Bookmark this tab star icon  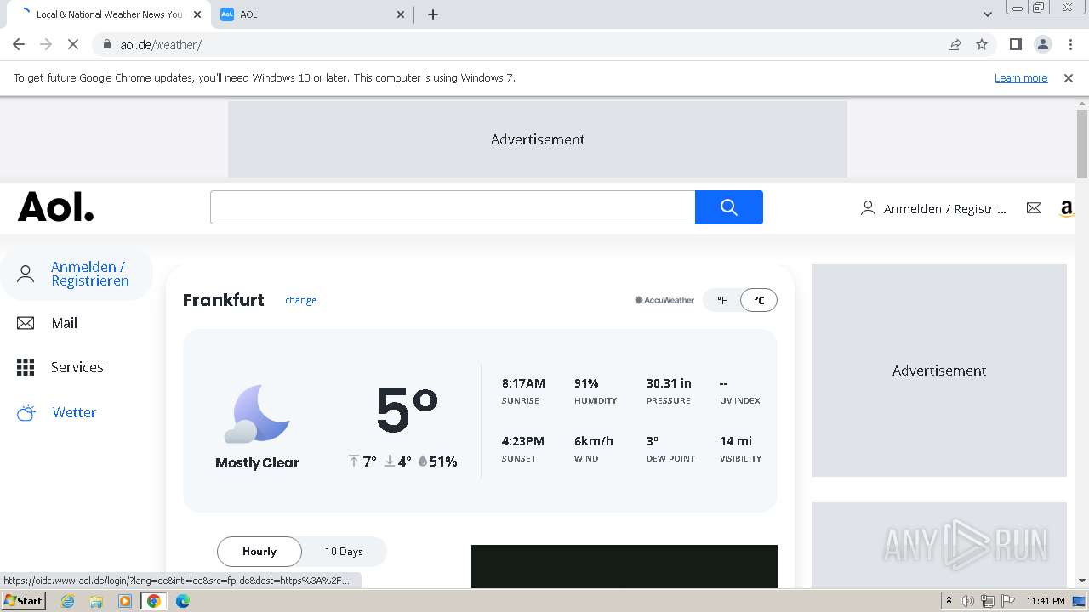[982, 44]
